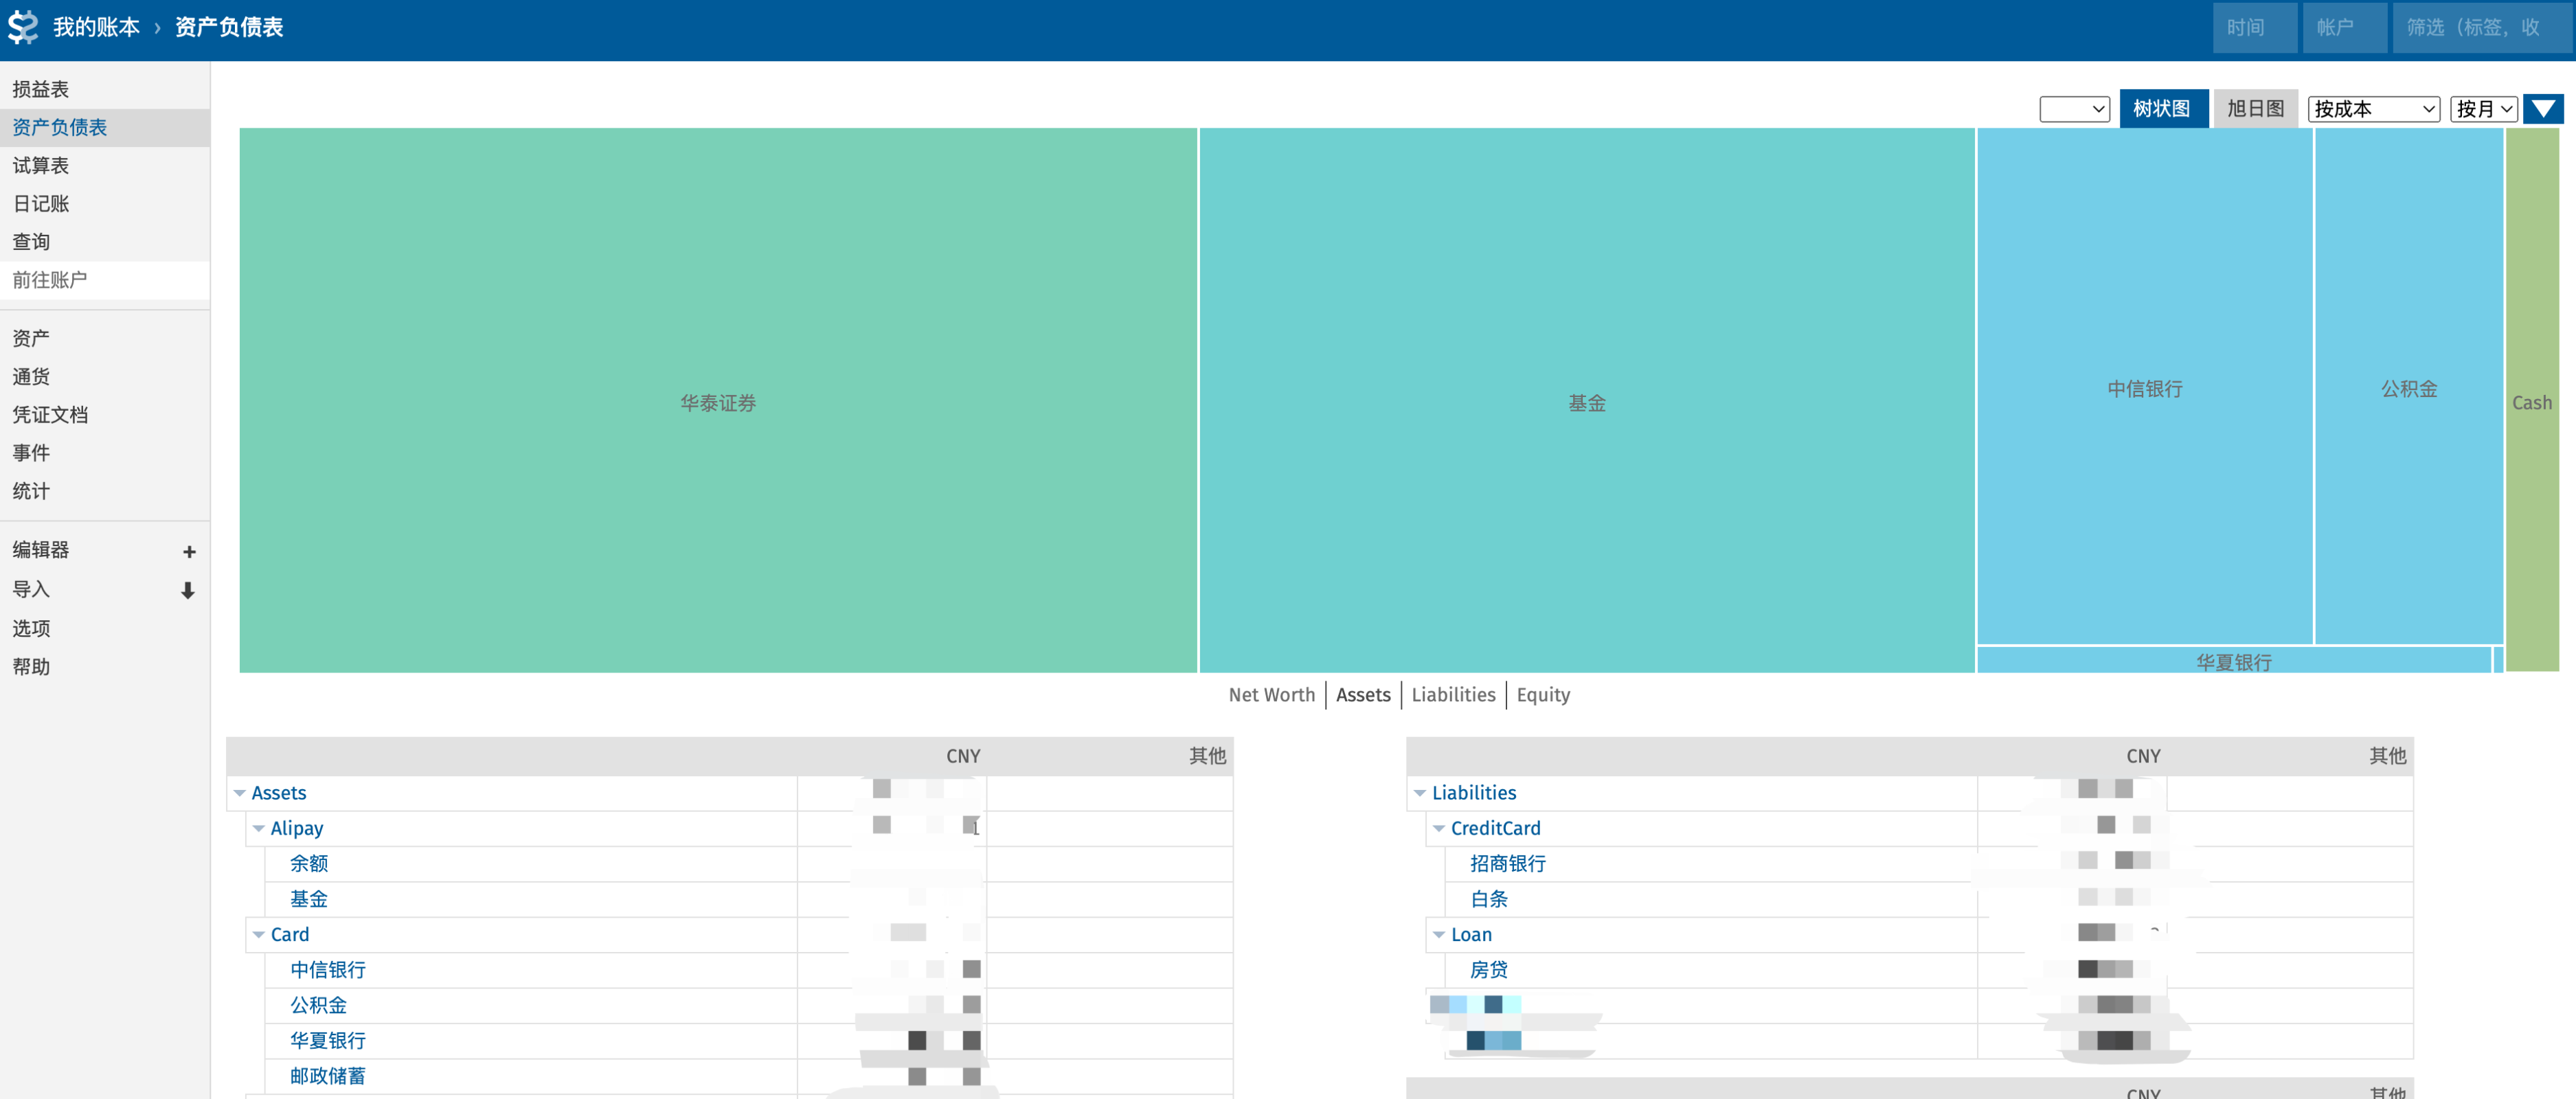
Task: Click the 华泰证券 treemap block
Action: point(717,402)
